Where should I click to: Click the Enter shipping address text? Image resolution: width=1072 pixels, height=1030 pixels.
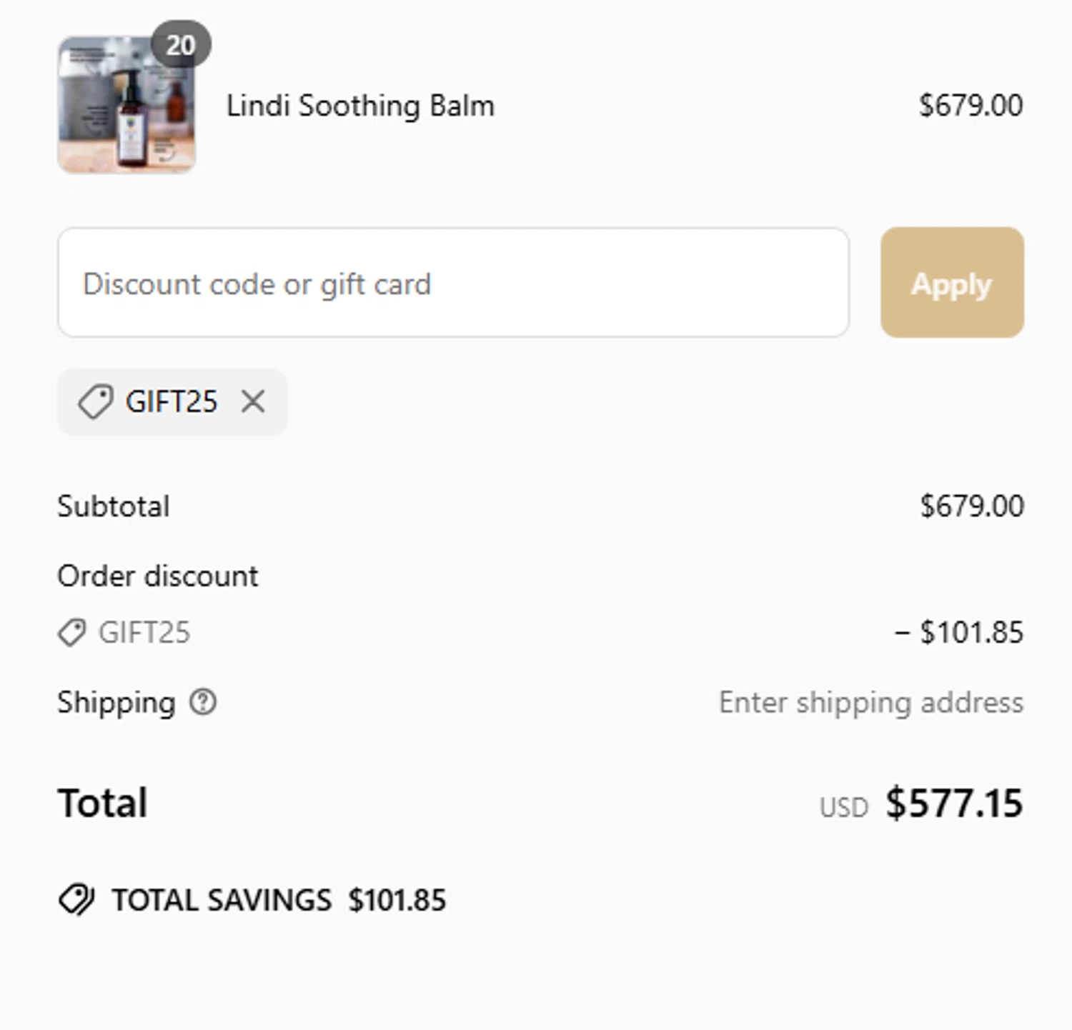(870, 702)
